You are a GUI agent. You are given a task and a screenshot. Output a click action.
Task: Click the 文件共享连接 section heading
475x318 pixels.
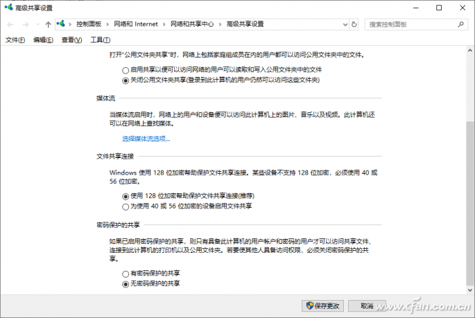point(115,156)
